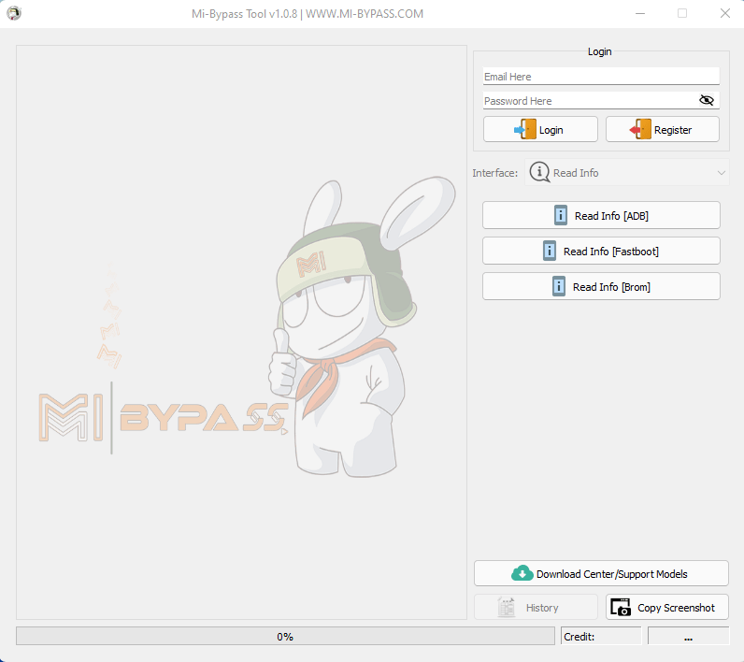Click the info icon on Read Info [ADB]
Screen dimensions: 744x662
[561, 215]
